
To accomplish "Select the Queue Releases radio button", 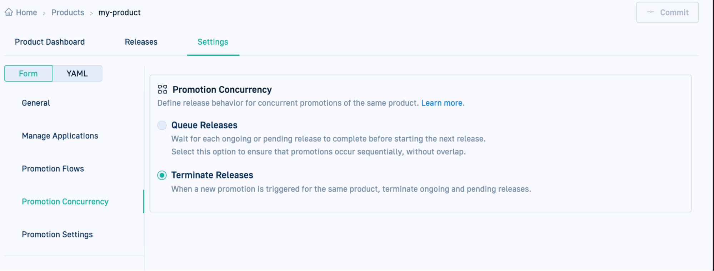I will click(x=162, y=125).
